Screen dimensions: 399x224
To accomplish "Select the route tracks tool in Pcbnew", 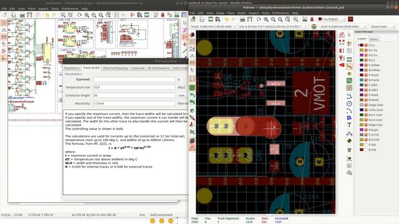I will click(349, 67).
